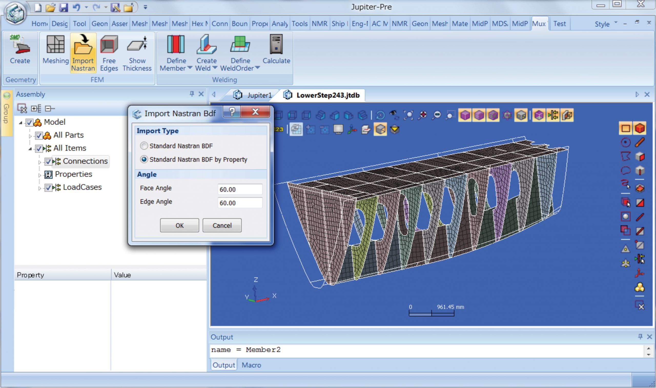Click the Face Angle input field
Image resolution: width=656 pixels, height=388 pixels.
pos(240,189)
